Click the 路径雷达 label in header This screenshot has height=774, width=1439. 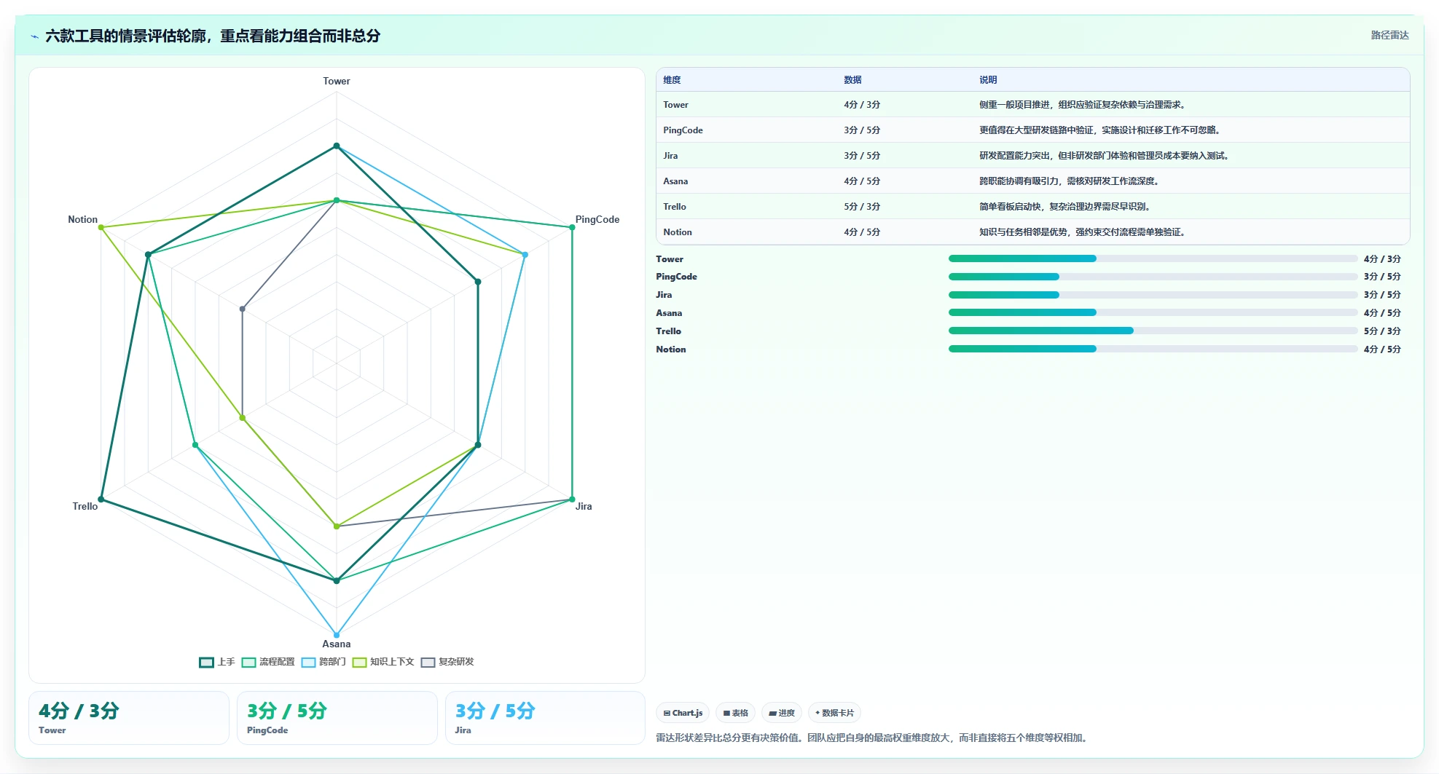1389,35
